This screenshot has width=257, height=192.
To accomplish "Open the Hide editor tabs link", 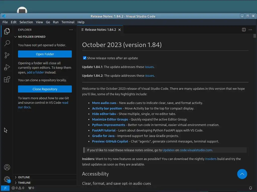I will coord(104,114).
